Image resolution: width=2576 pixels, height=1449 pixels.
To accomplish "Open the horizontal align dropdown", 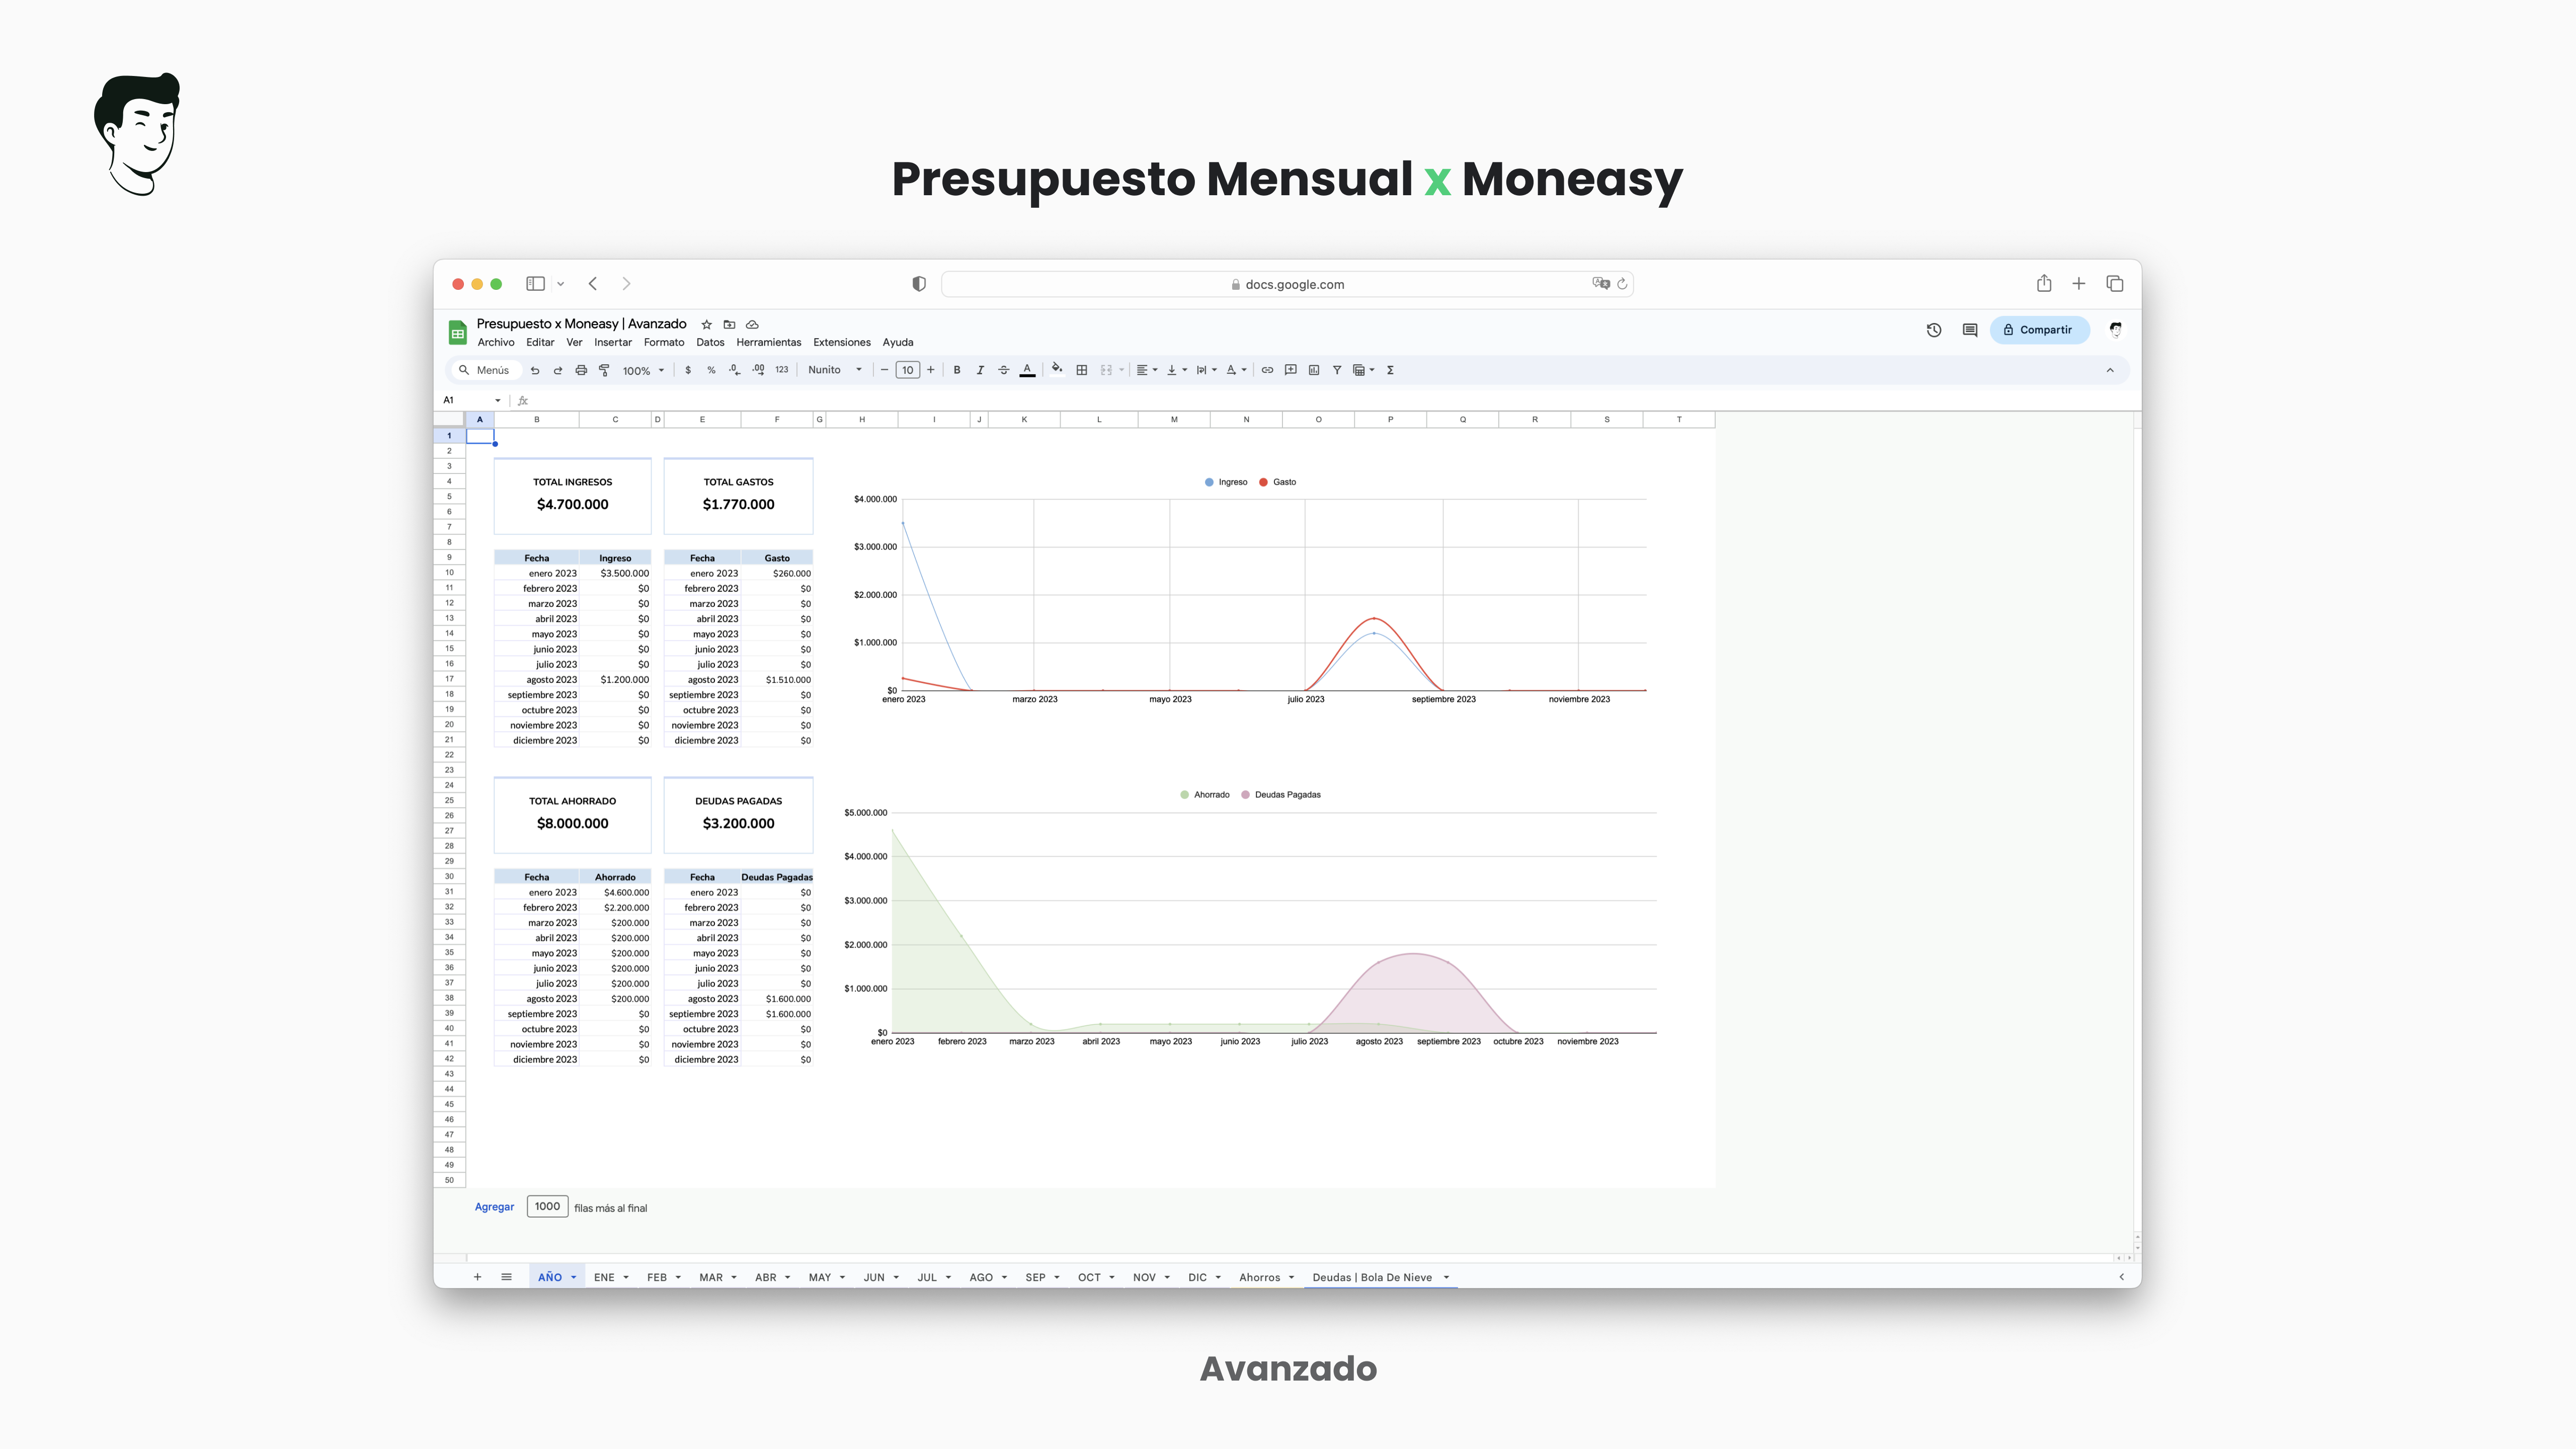I will pos(1147,370).
